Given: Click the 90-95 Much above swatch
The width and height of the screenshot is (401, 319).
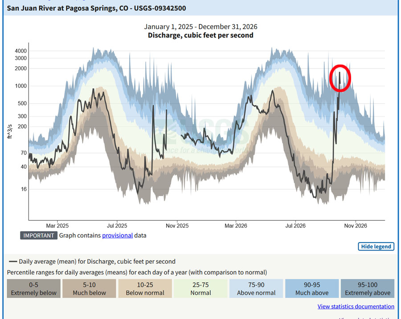Looking at the screenshot, I should click(312, 289).
